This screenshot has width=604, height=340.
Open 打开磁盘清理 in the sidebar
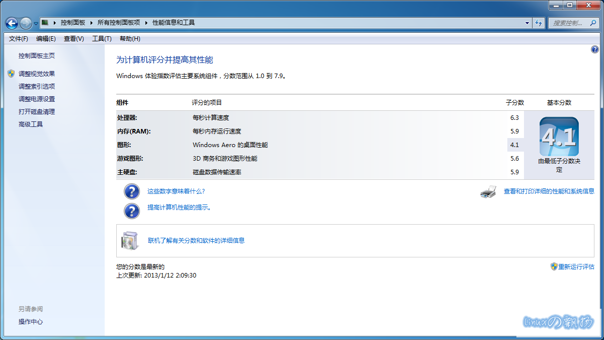tap(37, 112)
